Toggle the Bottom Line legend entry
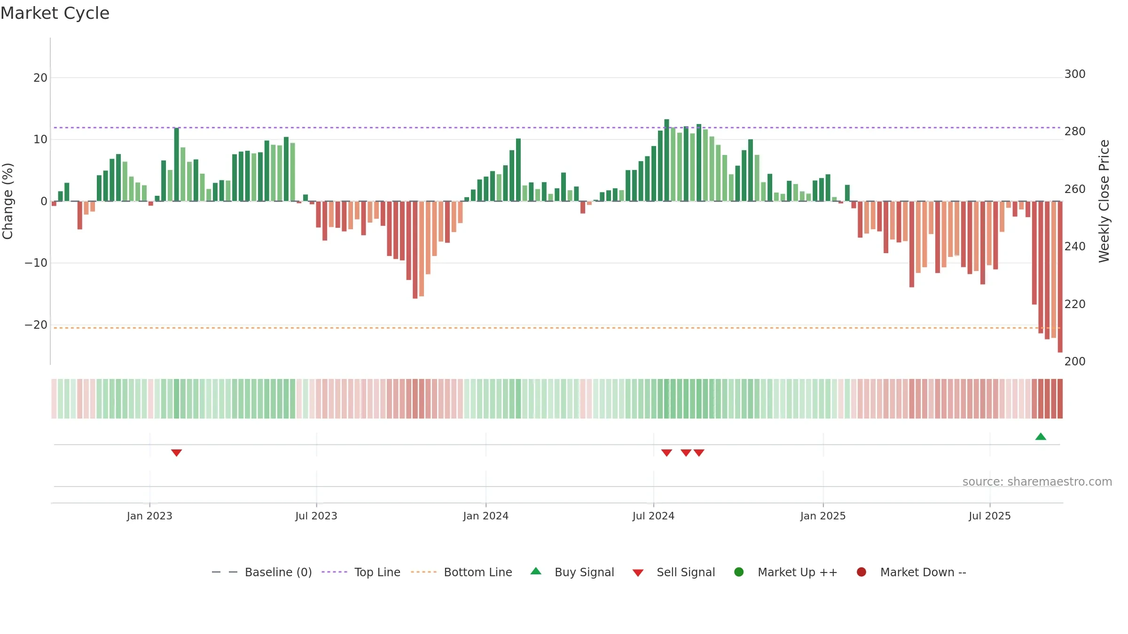The width and height of the screenshot is (1128, 634). 462,572
